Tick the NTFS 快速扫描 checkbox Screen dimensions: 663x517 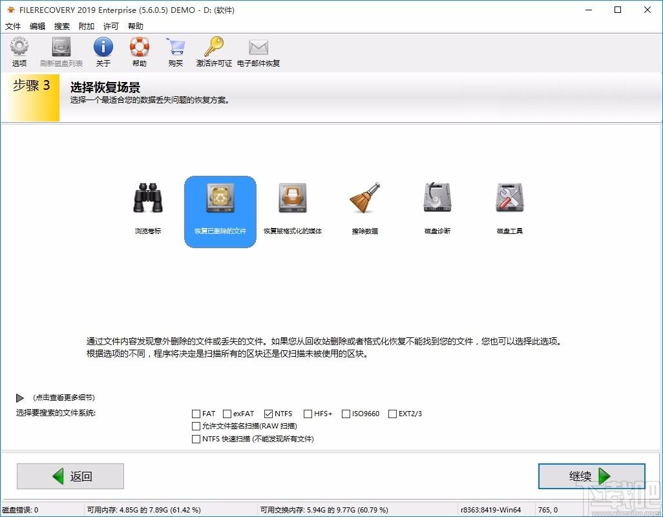[196, 439]
